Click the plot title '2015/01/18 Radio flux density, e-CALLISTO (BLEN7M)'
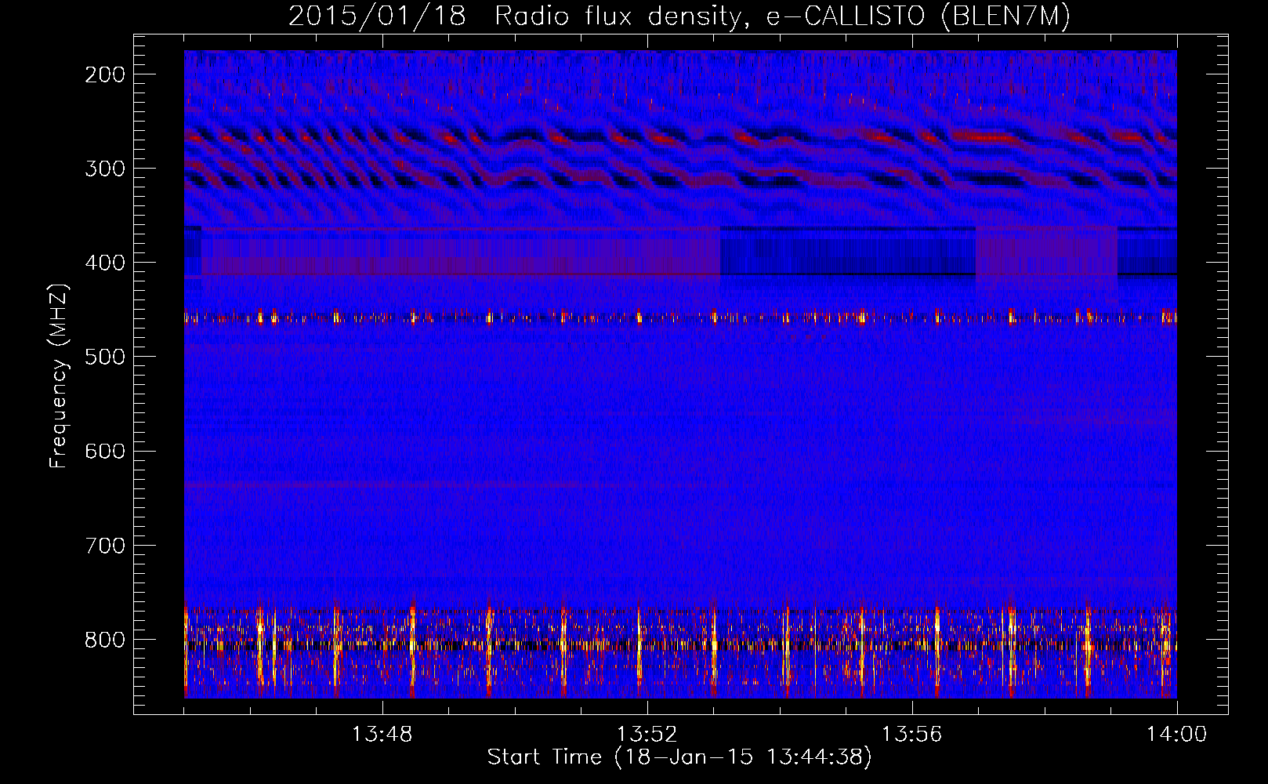Screen dimensions: 1268x784 coord(679,16)
